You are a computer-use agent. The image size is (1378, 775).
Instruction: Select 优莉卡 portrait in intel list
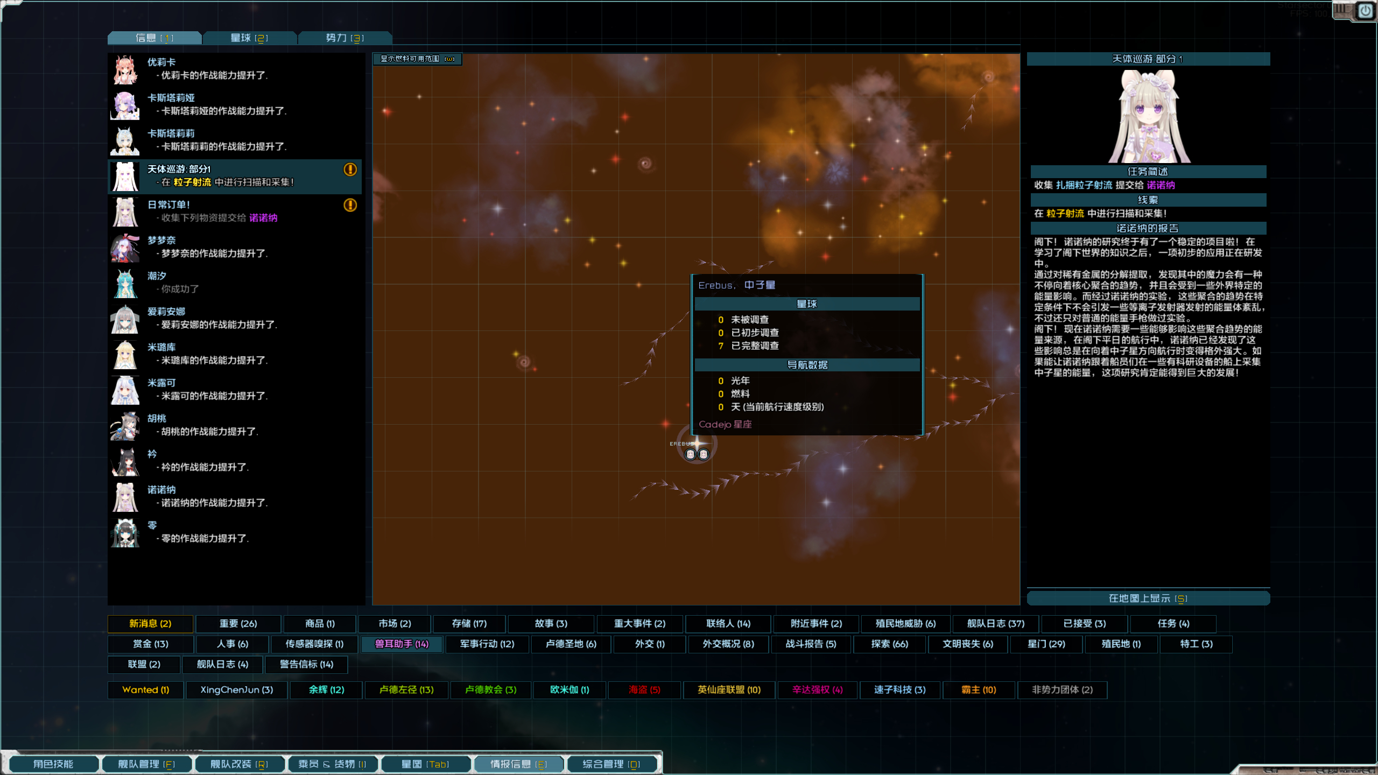(125, 69)
